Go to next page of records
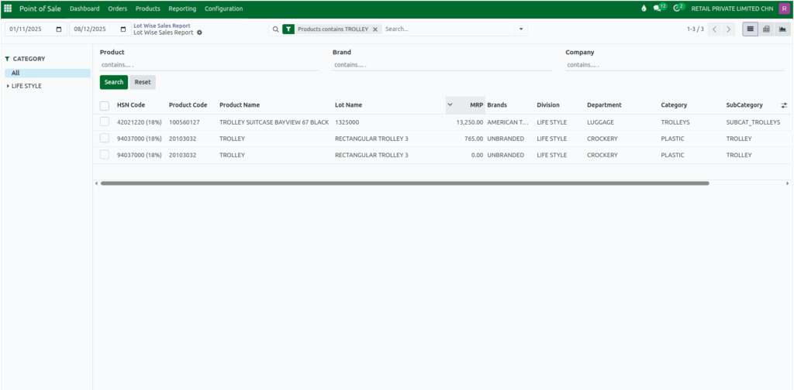This screenshot has height=390, width=794. click(x=729, y=29)
